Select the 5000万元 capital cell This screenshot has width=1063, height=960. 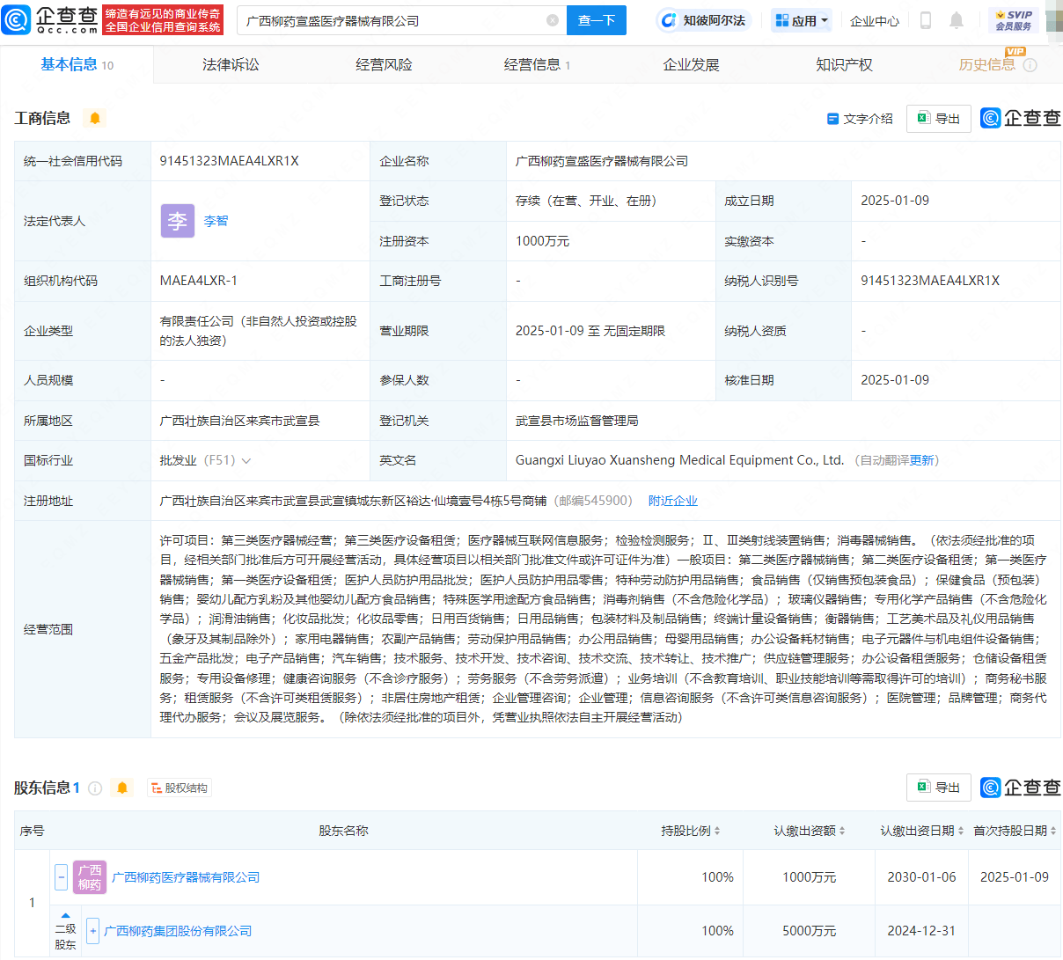tap(810, 931)
